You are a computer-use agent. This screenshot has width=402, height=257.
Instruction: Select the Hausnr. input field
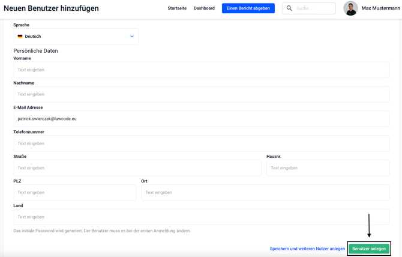coord(328,168)
